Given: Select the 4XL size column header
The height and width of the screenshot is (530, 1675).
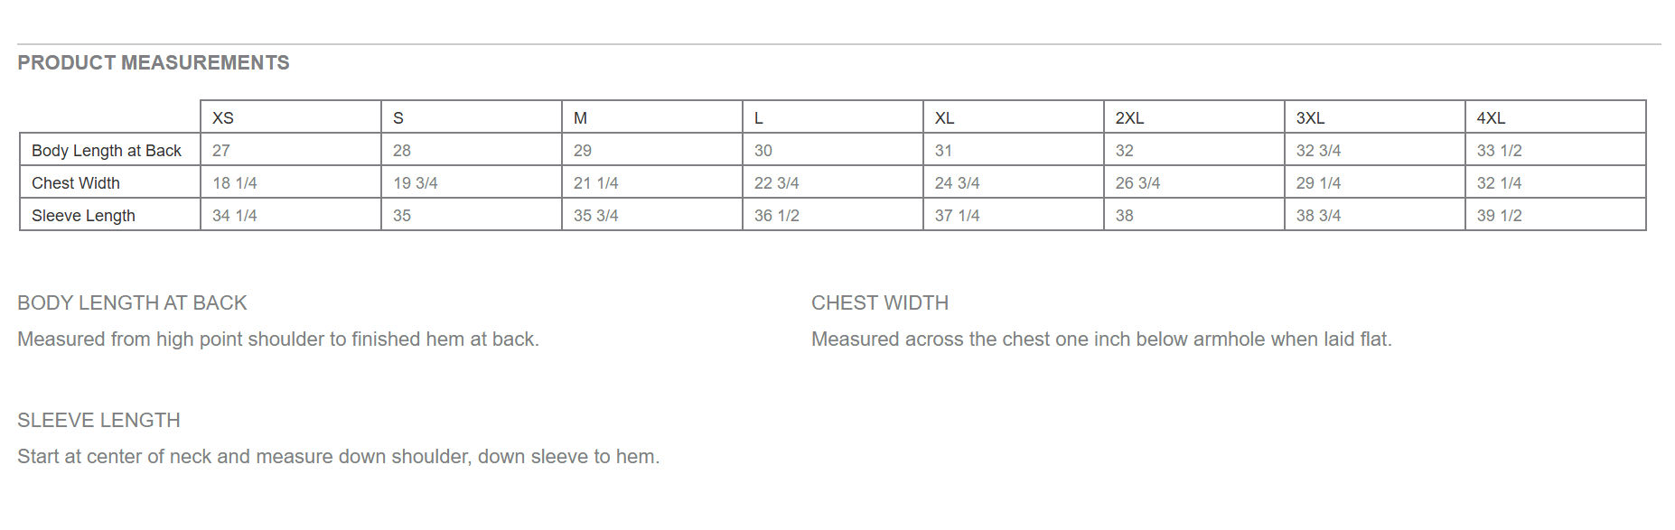Looking at the screenshot, I should [1555, 117].
